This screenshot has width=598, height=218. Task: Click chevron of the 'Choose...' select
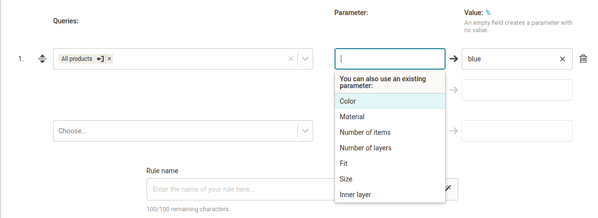tap(305, 131)
